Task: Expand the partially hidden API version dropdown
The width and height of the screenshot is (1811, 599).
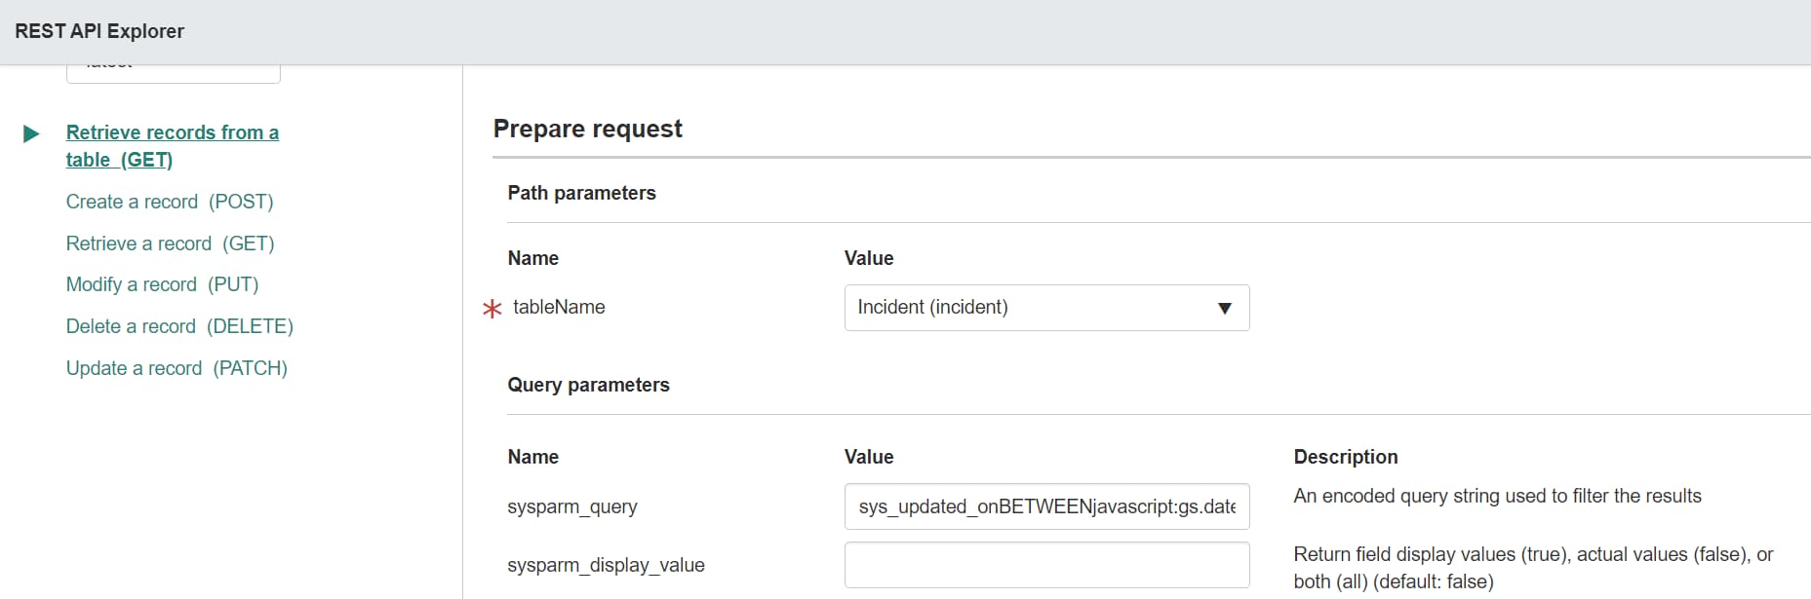Action: point(173,72)
